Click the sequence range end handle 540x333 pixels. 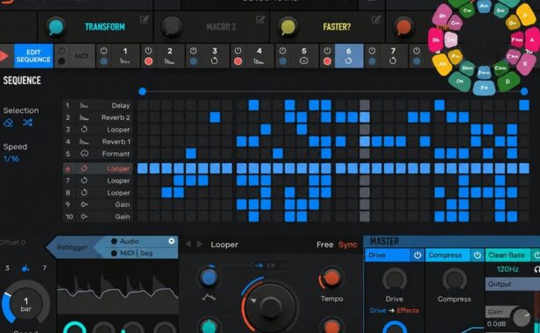[524, 91]
